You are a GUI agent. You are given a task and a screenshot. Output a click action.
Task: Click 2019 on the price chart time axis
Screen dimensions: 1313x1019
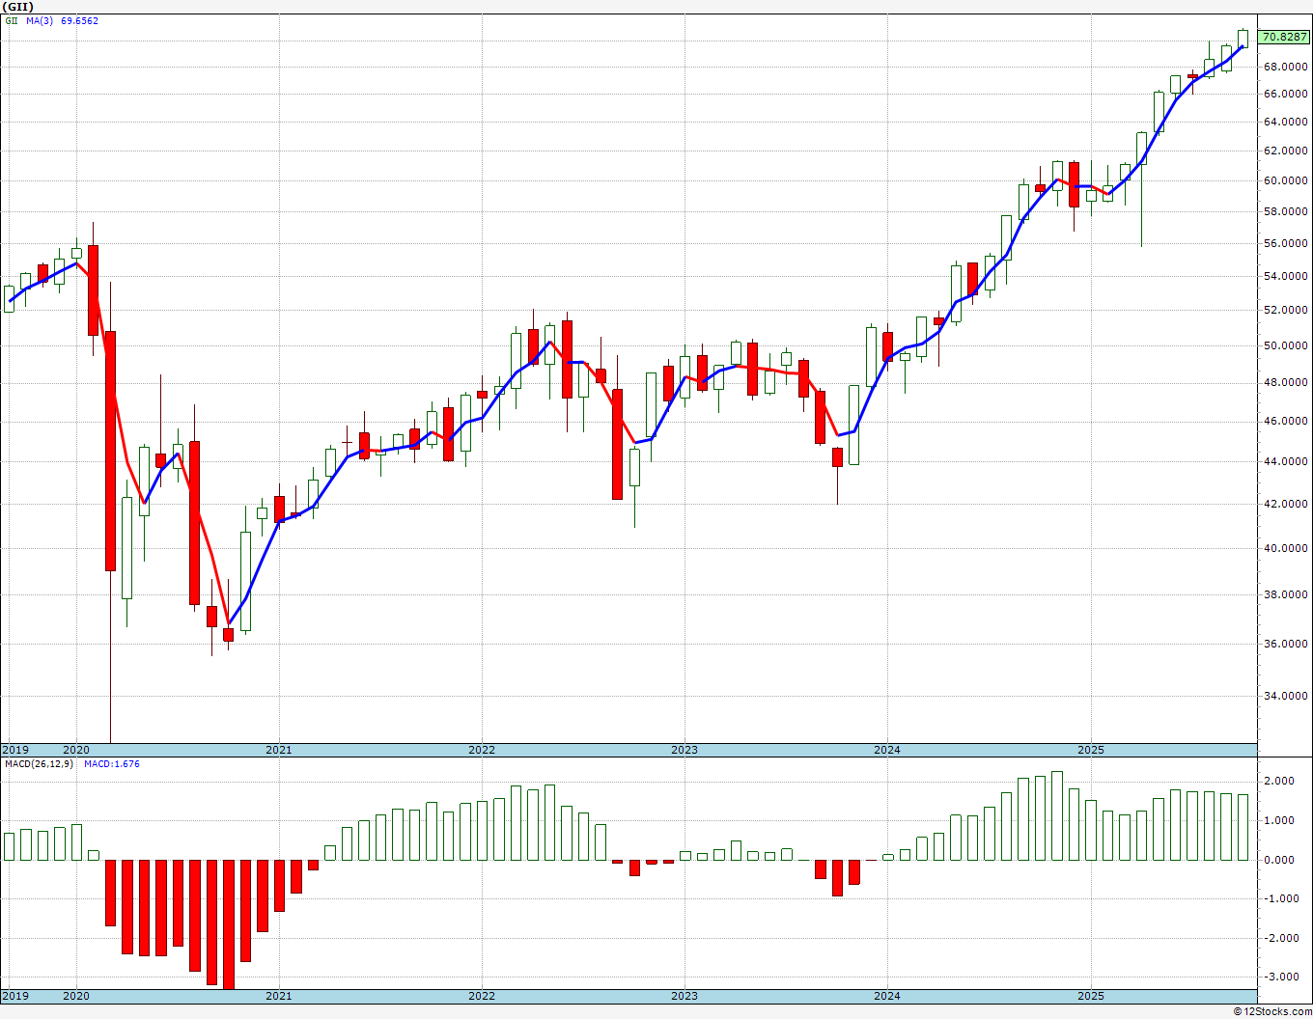coord(14,750)
